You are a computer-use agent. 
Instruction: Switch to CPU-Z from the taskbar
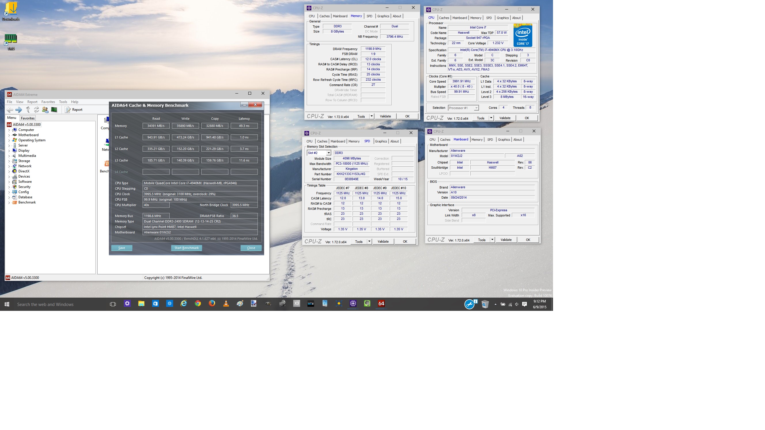pos(353,304)
